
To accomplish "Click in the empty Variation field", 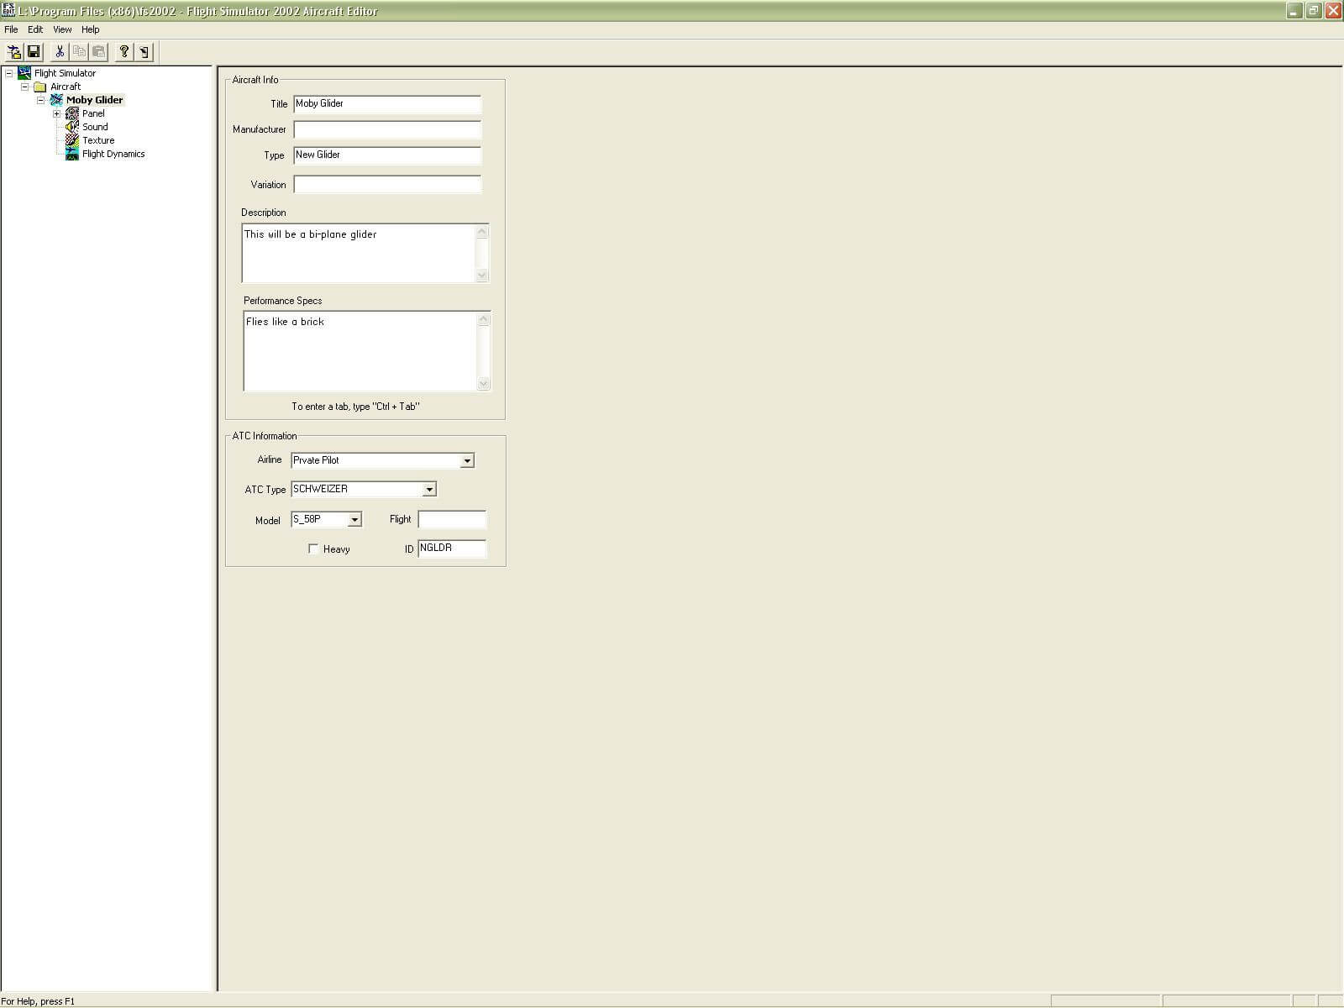I will (387, 185).
